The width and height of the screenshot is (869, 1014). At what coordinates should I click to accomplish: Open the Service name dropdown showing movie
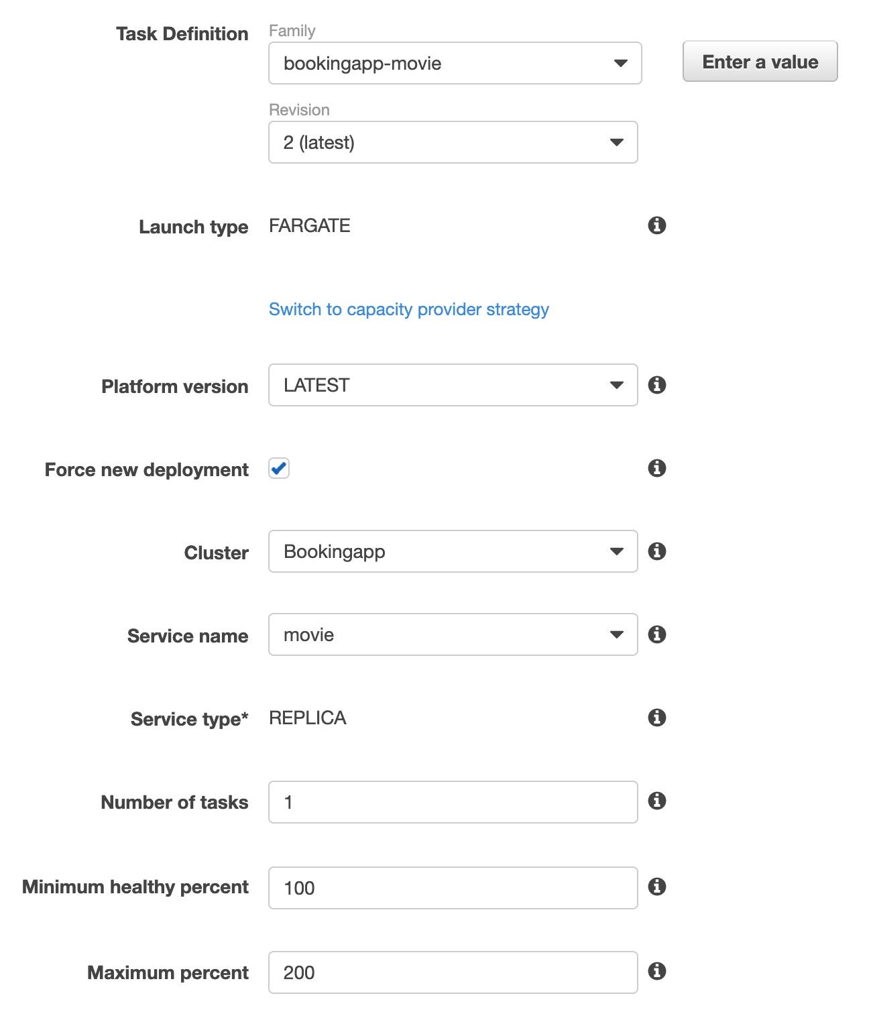click(453, 634)
